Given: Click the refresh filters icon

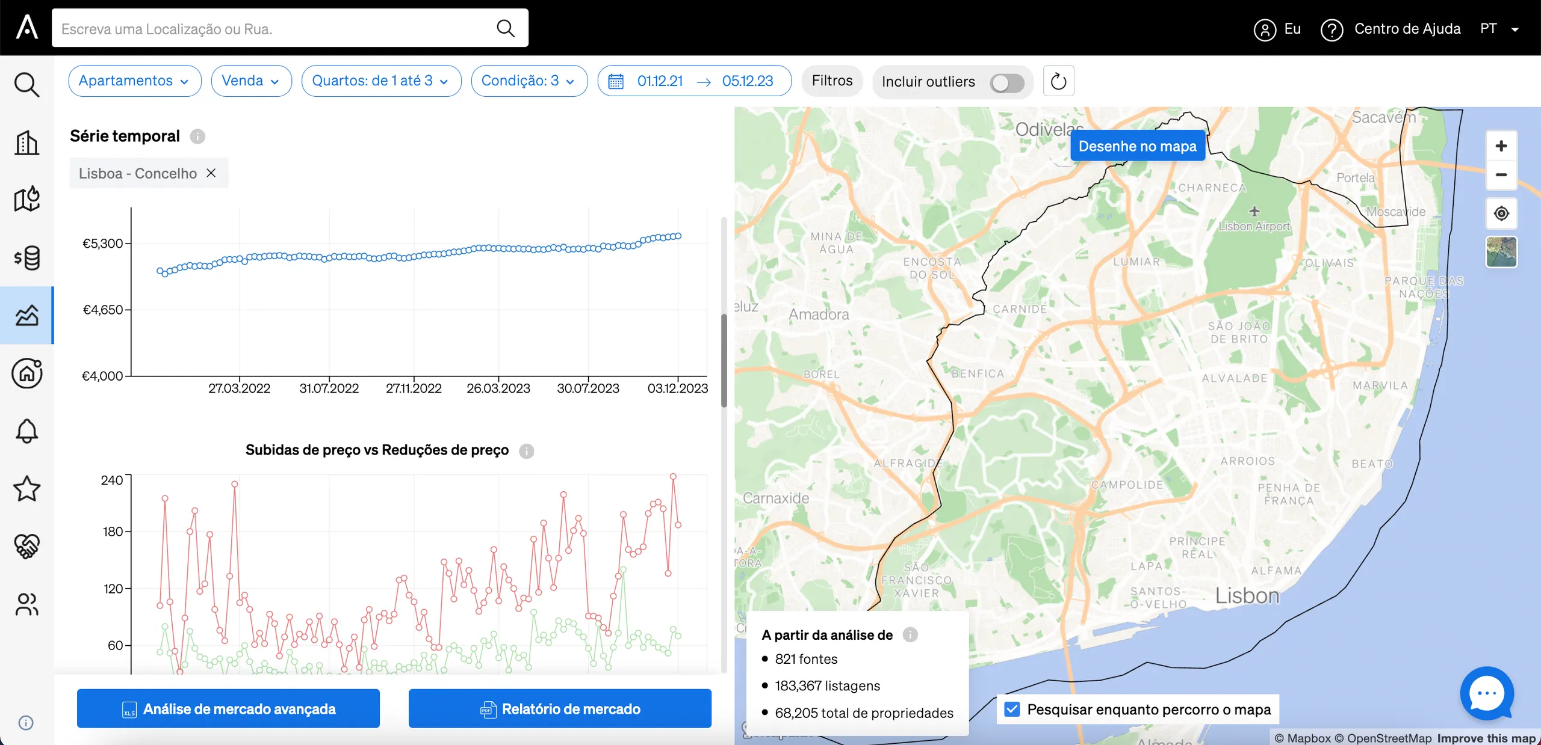Looking at the screenshot, I should click(x=1058, y=81).
